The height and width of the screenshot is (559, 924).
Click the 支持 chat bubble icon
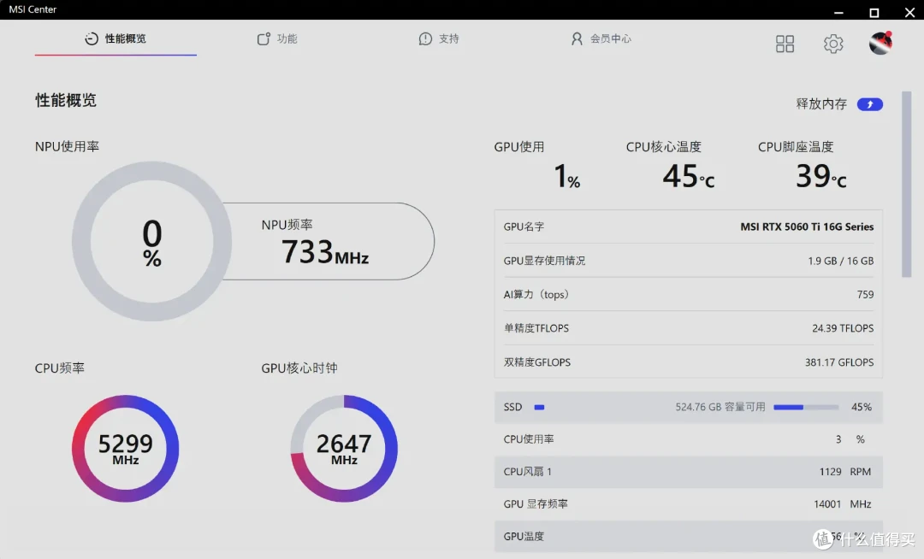coord(425,38)
